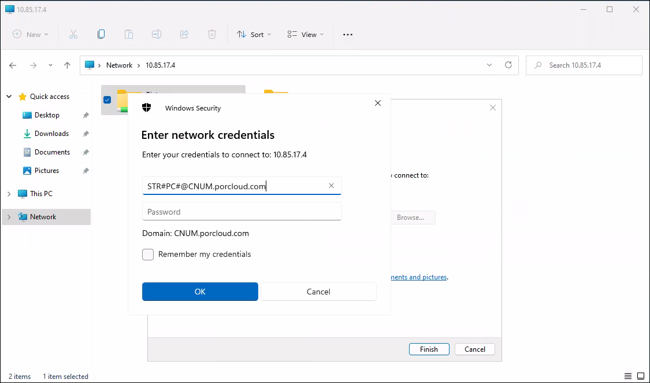This screenshot has height=383, width=650.
Task: Click the Password input field
Action: click(242, 212)
